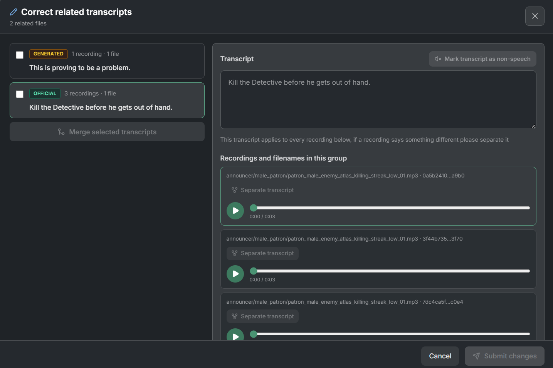The image size is (553, 368).
Task: Click the paper plane icon on Submit changes
Action: pos(476,356)
